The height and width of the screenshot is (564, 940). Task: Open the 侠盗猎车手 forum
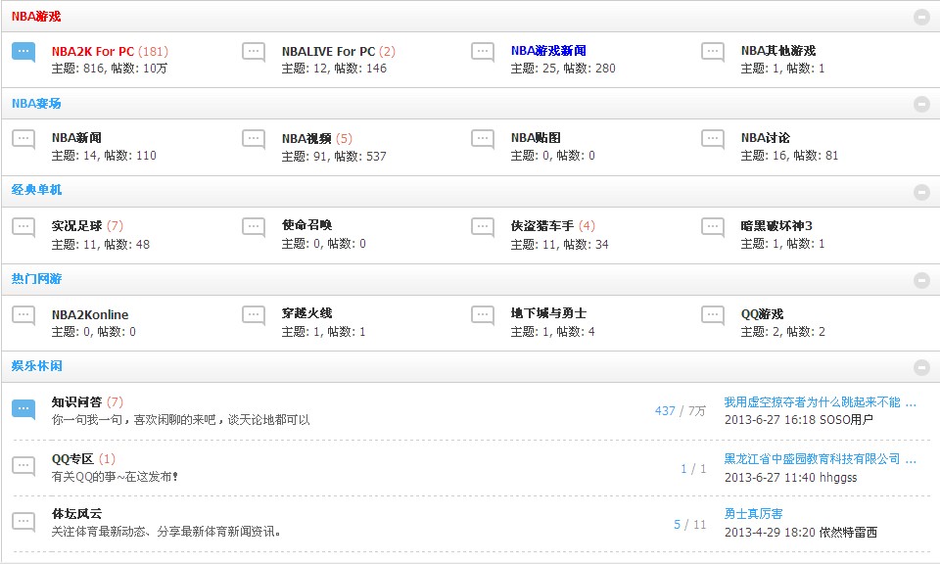pyautogui.click(x=542, y=226)
